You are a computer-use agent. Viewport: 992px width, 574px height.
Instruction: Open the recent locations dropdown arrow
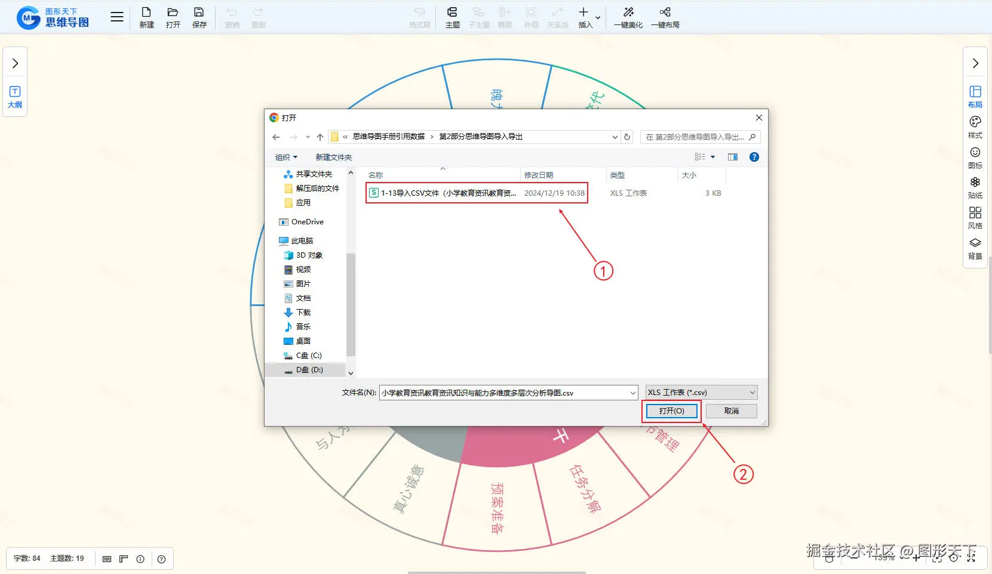[x=308, y=137]
